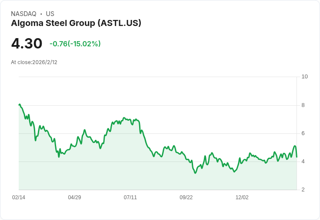Open the Algoma Steel Group (ASTL.US) title
Screen dimensions: 320x220
76,23
